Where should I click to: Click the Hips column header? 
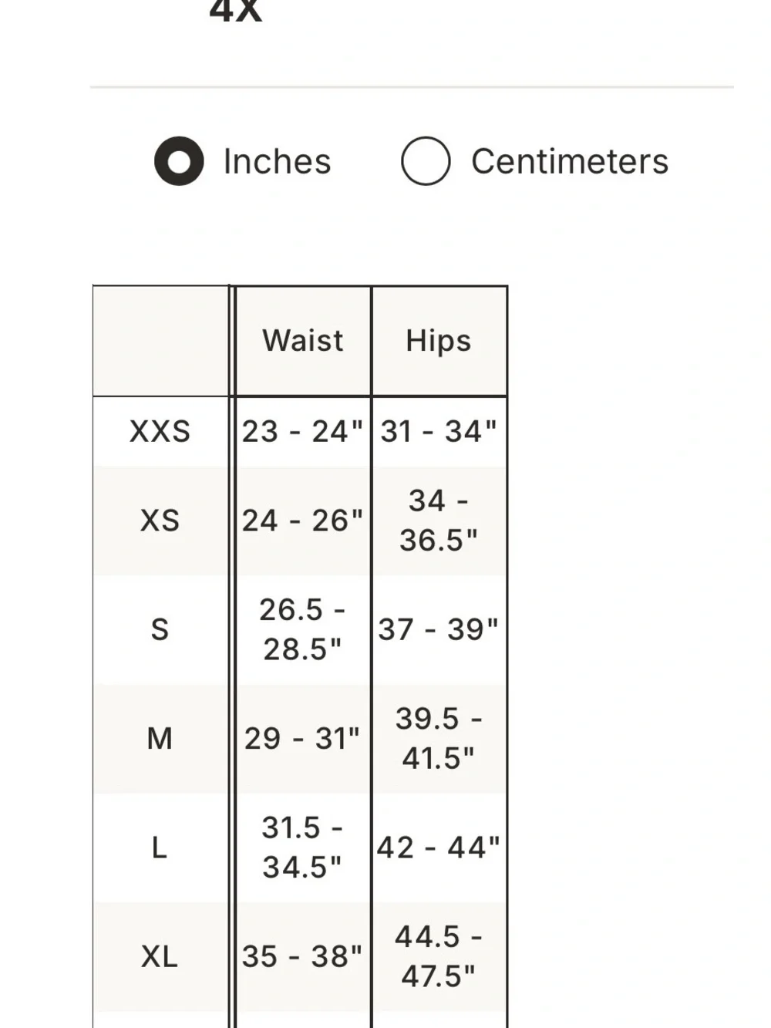point(439,341)
